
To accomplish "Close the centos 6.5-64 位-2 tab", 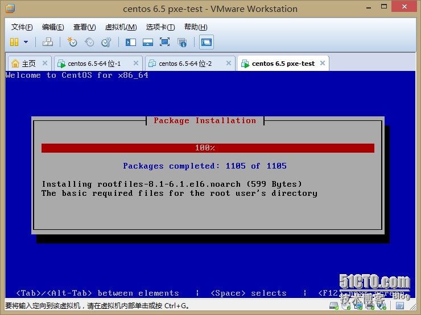I will 229,63.
